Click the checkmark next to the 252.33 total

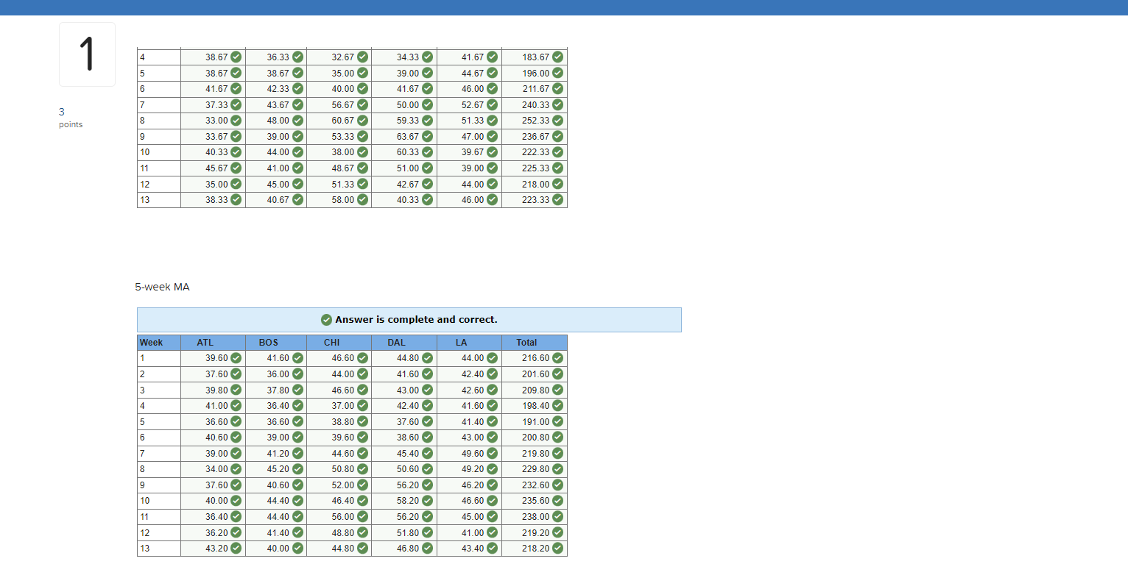557,120
